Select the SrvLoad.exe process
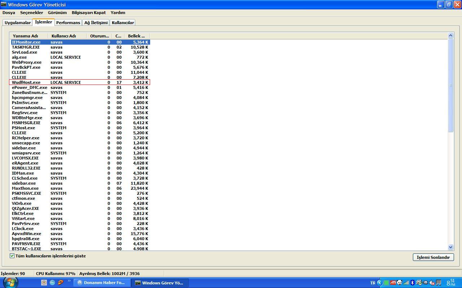The image size is (462, 288). [80, 52]
